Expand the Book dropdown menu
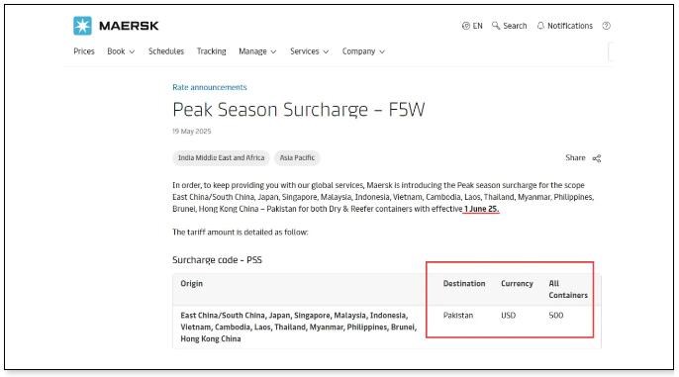 pos(121,51)
